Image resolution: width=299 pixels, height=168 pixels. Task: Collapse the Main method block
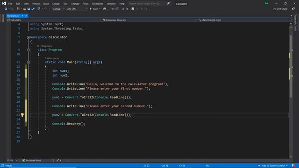point(28,62)
